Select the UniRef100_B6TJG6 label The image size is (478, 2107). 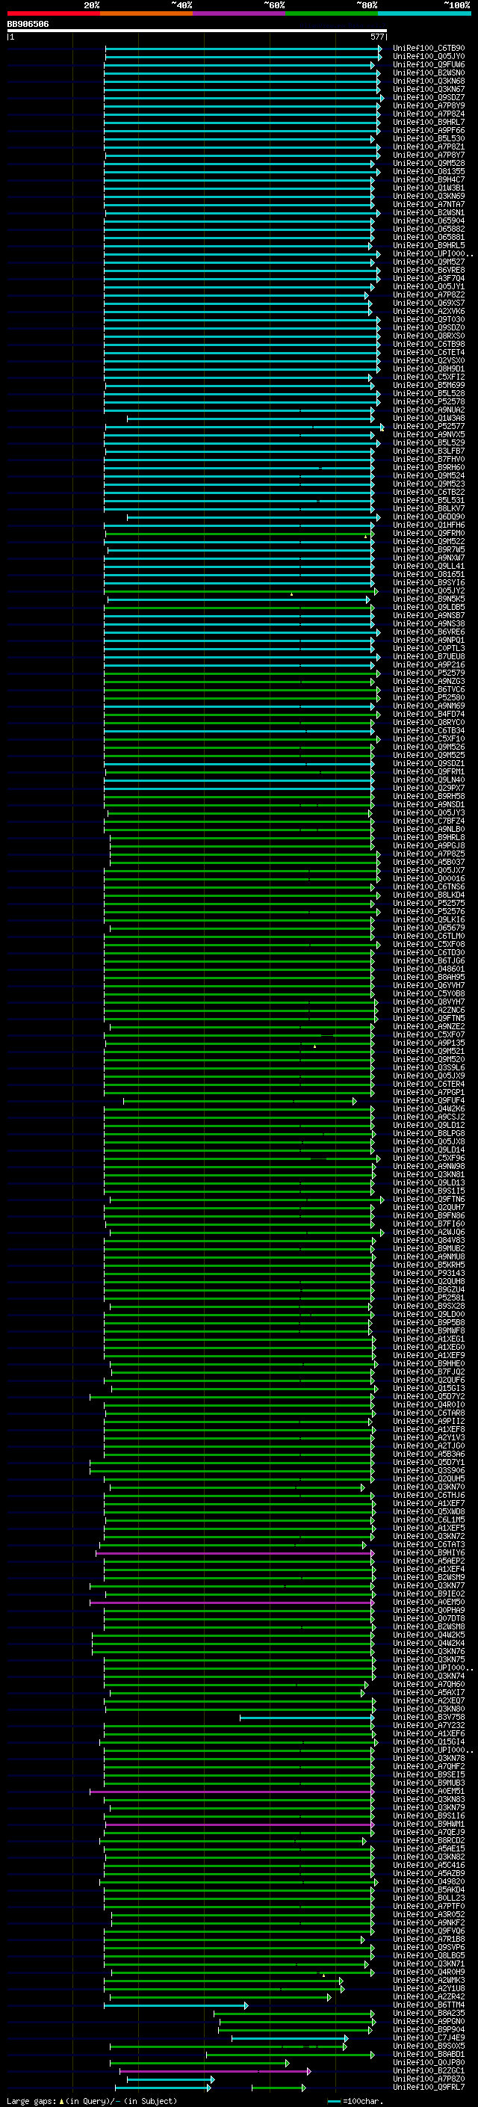[x=429, y=961]
